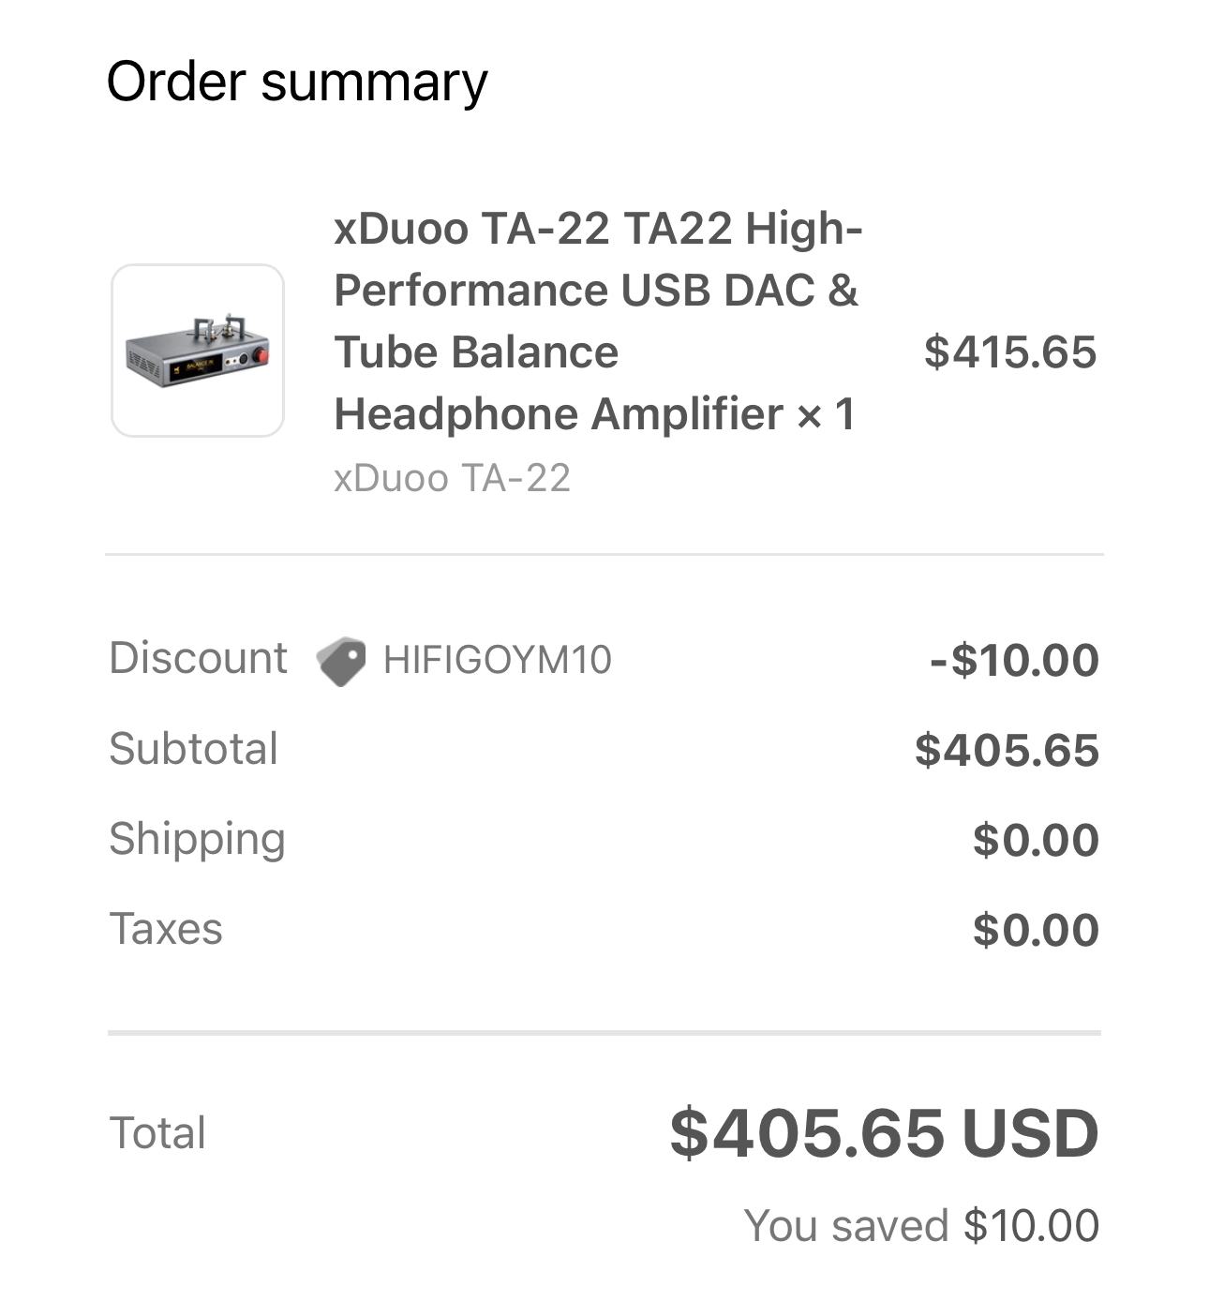
Task: Open the xDuoo TA-22 product thumbnail
Action: pos(198,351)
